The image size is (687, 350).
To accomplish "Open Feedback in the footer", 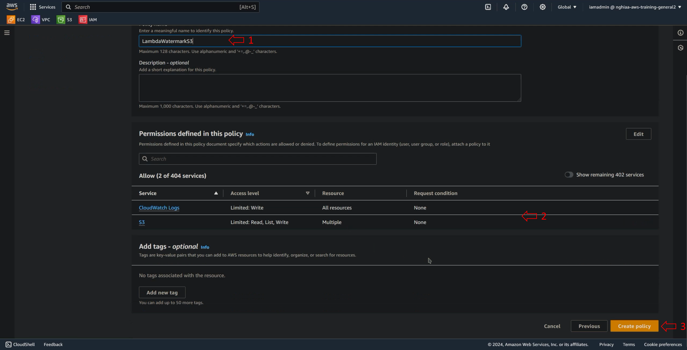I will coord(53,344).
